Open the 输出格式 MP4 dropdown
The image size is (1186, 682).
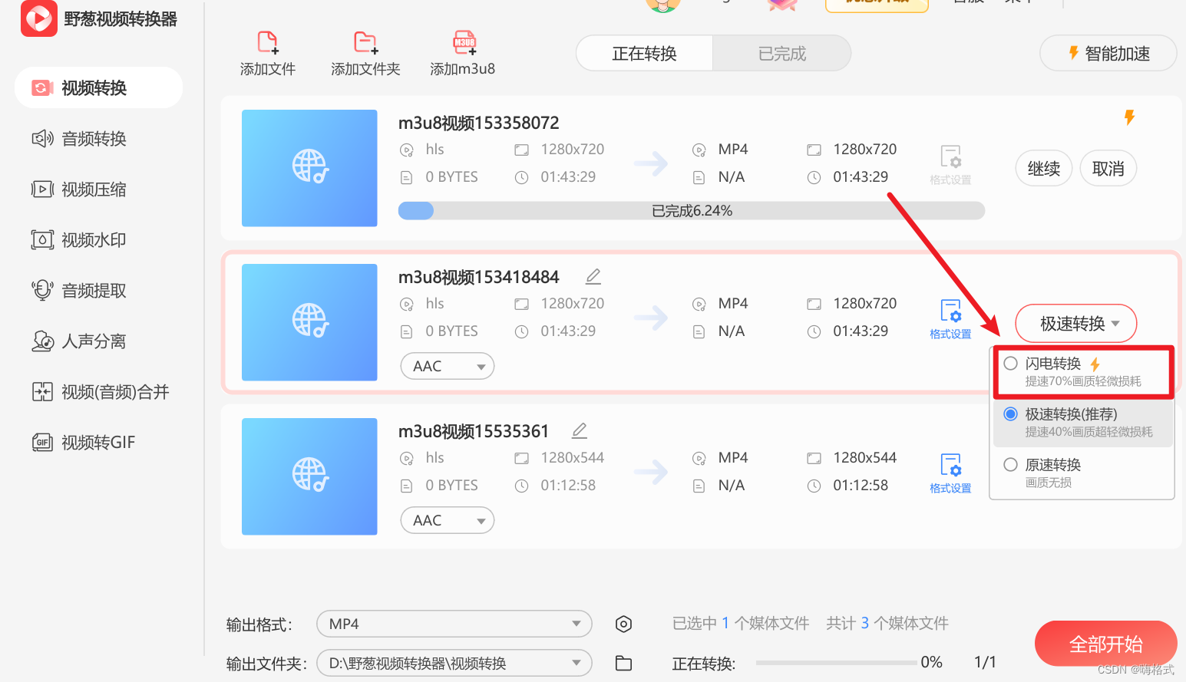[454, 624]
